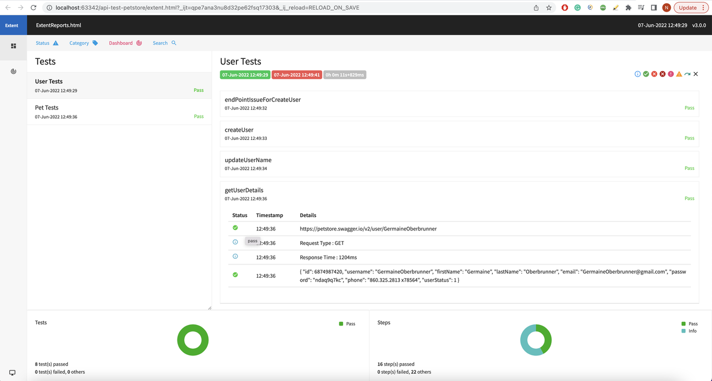The width and height of the screenshot is (712, 381).
Task: Open the compass extension icon
Action: coord(590,8)
